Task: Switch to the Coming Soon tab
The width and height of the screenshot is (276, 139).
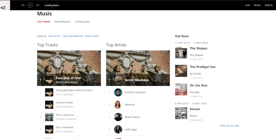Action: [x=82, y=21]
